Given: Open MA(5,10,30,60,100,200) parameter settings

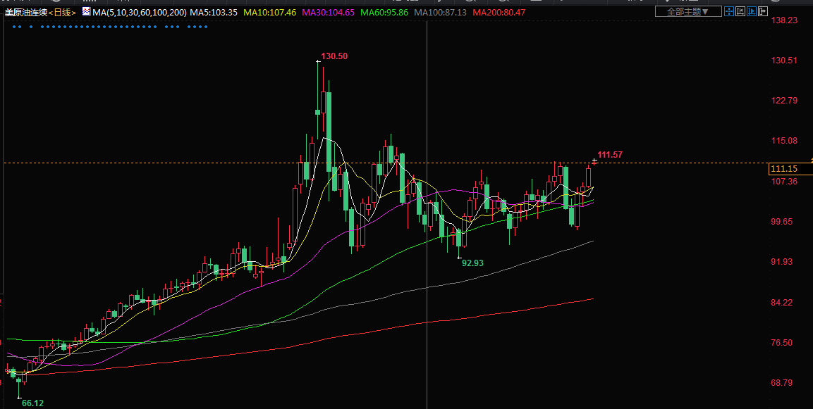Looking at the screenshot, I should point(138,13).
